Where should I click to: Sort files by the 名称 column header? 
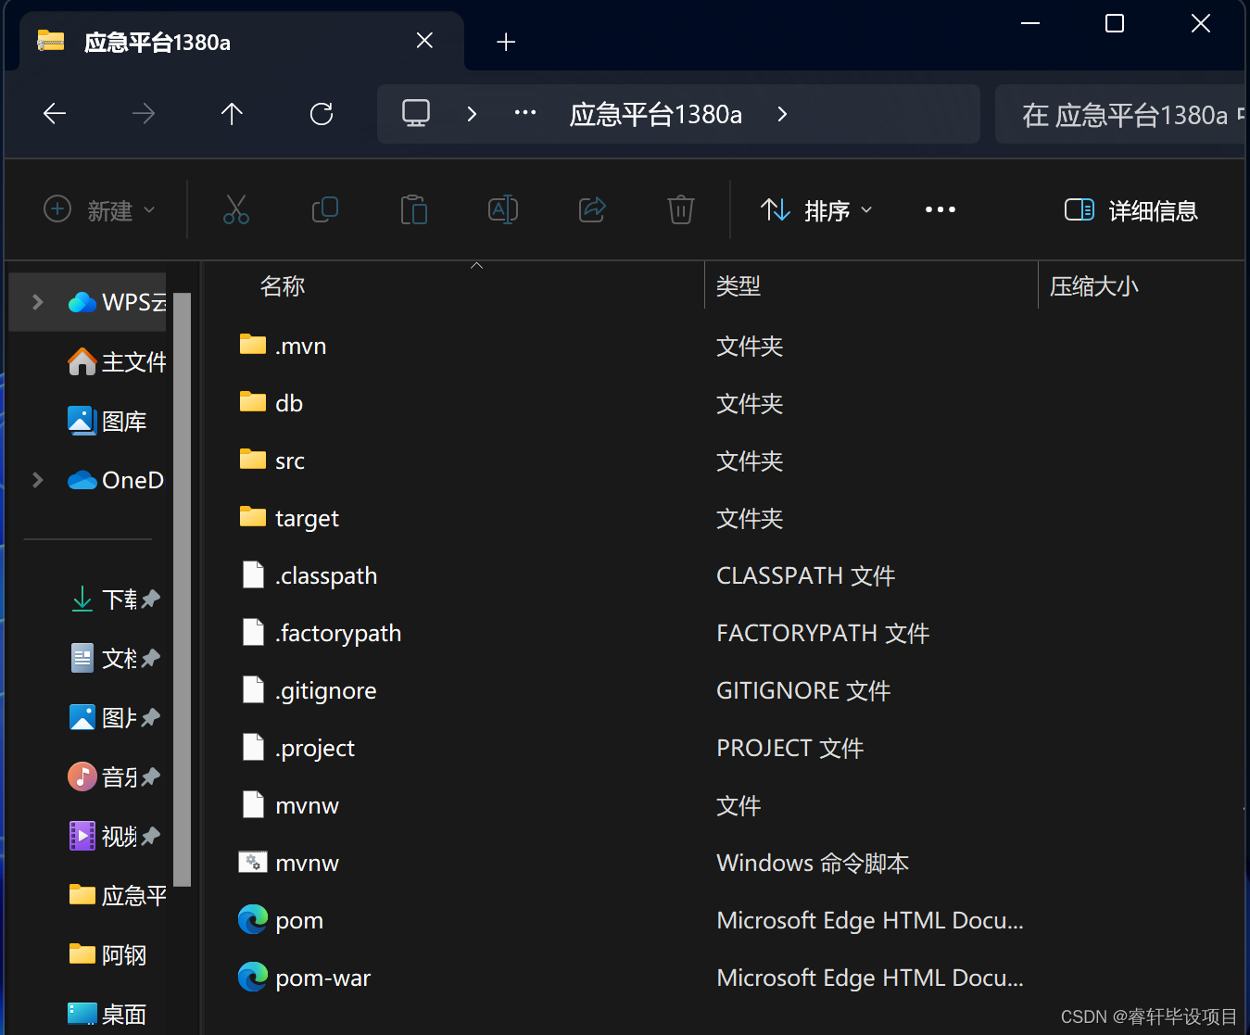click(x=283, y=285)
